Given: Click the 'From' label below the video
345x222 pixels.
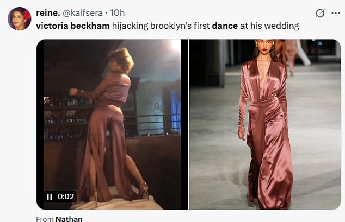Looking at the screenshot, I should pyautogui.click(x=45, y=219).
